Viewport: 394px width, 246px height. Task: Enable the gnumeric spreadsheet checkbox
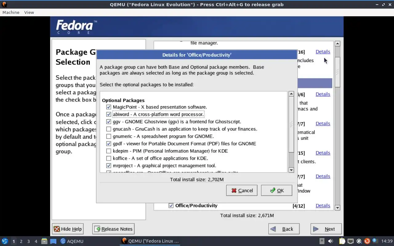(x=109, y=136)
